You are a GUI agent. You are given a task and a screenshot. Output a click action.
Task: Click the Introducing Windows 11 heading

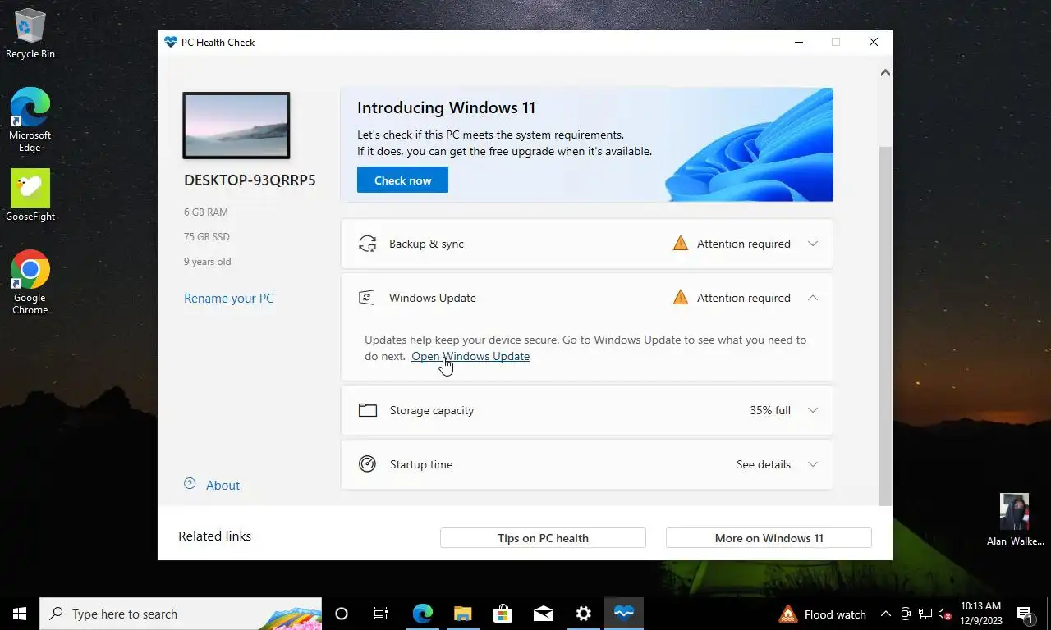pos(446,107)
